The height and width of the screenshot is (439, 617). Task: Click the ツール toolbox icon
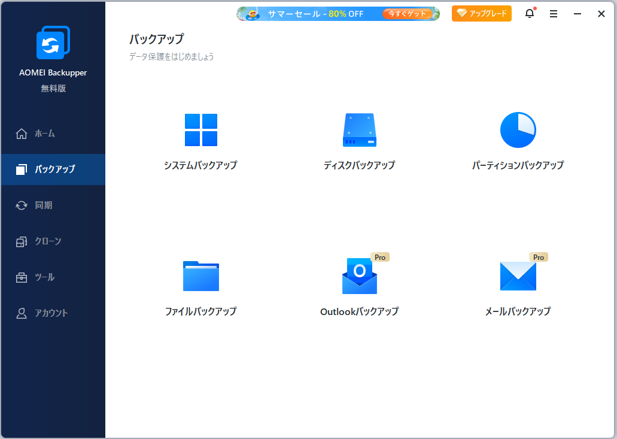coord(22,277)
